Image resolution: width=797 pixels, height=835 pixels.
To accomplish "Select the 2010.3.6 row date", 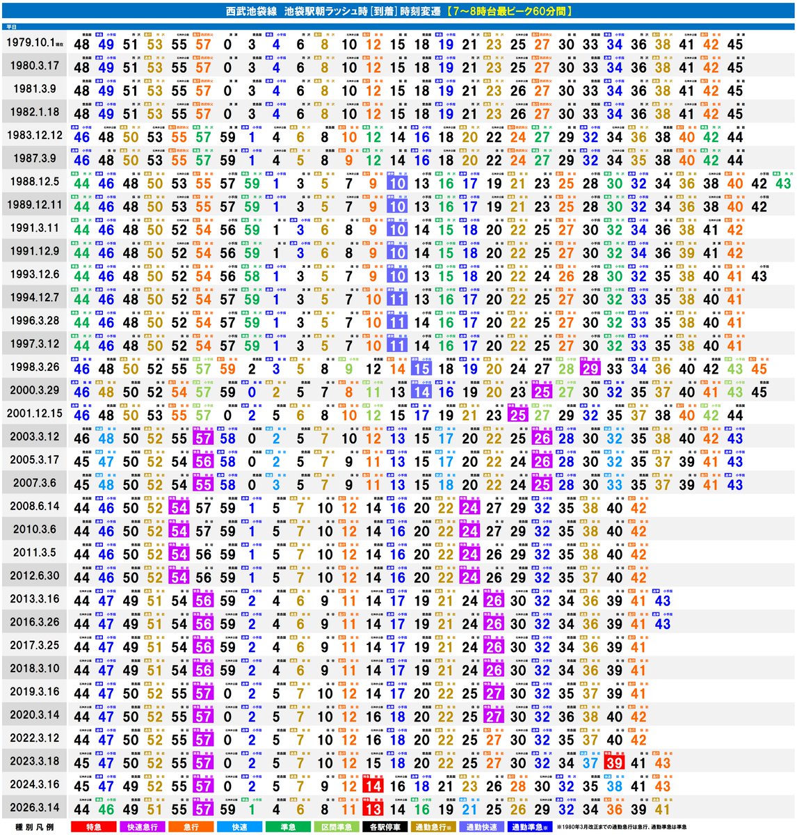I will tap(34, 529).
